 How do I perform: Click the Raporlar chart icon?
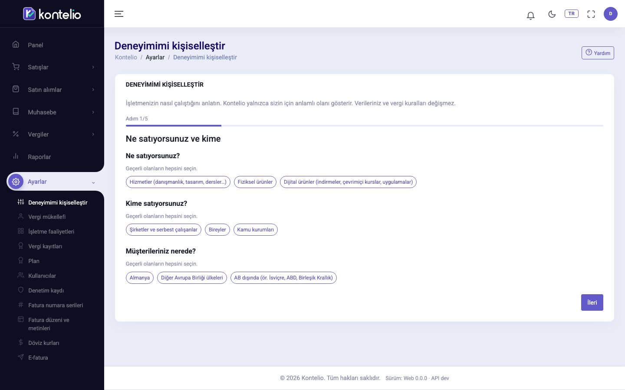click(x=16, y=156)
